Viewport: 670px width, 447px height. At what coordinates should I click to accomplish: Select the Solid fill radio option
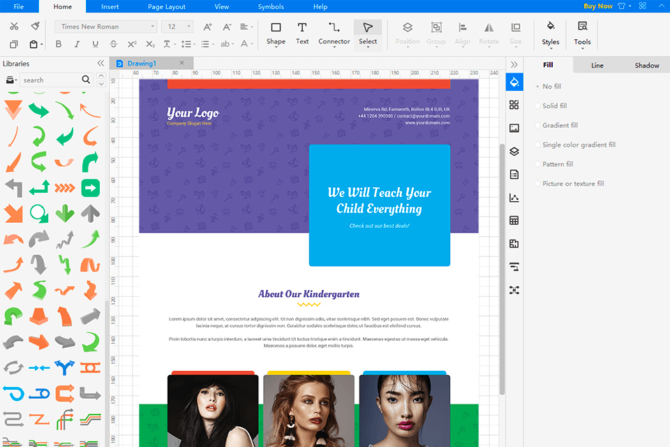tap(555, 106)
